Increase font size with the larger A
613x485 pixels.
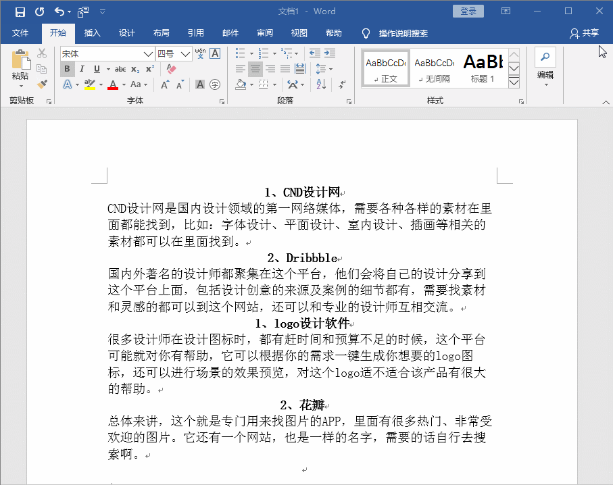click(x=165, y=84)
